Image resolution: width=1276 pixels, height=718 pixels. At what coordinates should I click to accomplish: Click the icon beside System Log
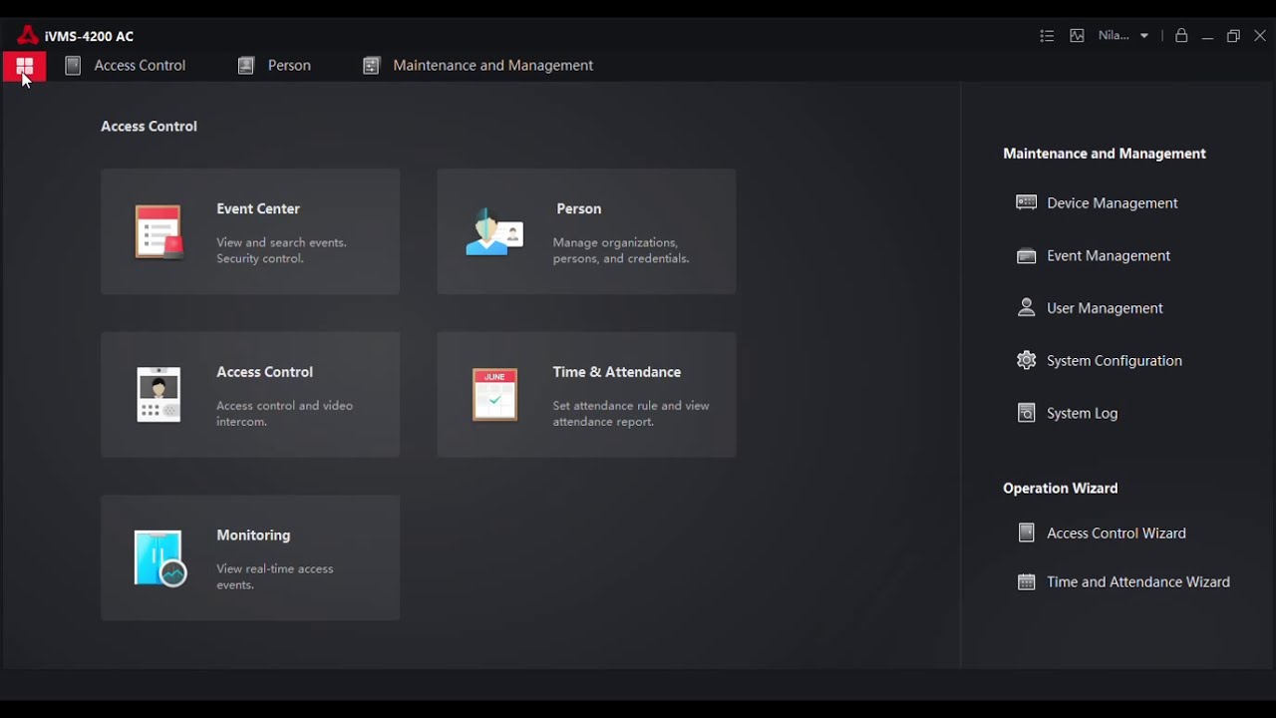1026,413
